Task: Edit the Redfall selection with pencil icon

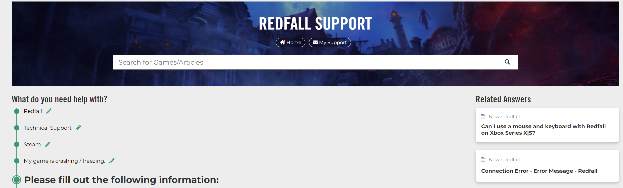Action: [49, 111]
